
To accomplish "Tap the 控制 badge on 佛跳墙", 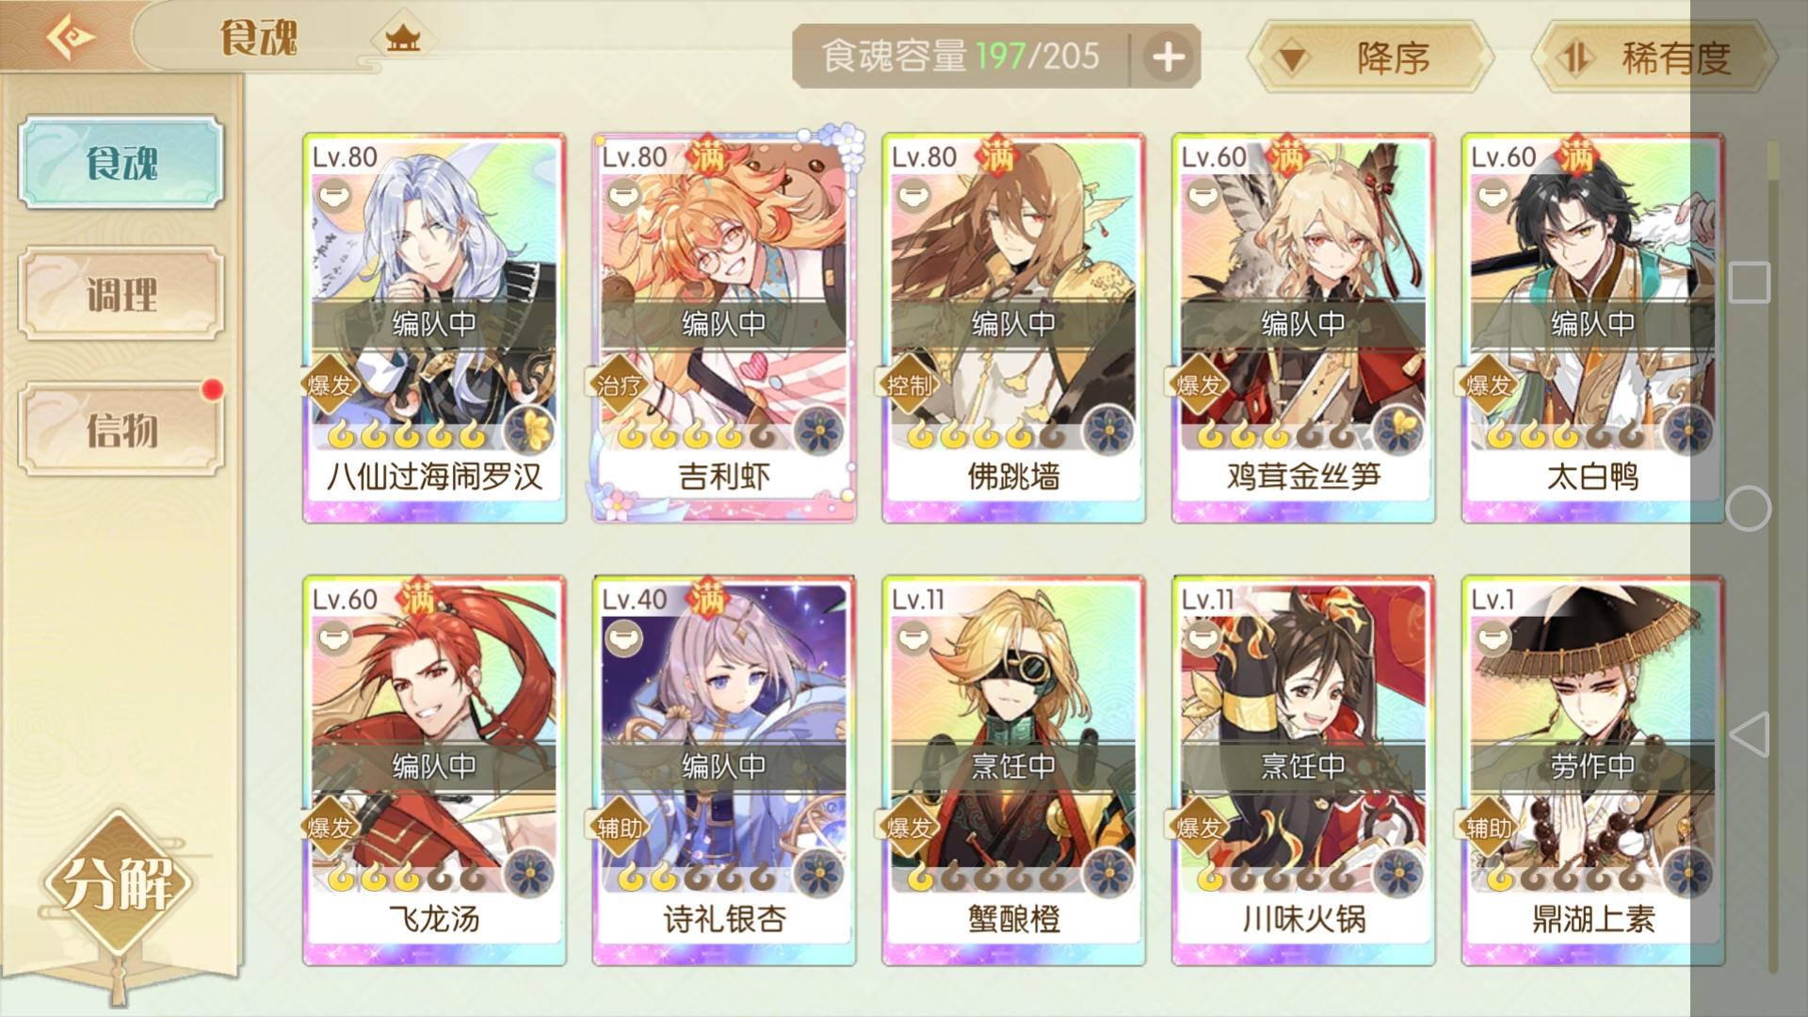I will click(x=908, y=384).
